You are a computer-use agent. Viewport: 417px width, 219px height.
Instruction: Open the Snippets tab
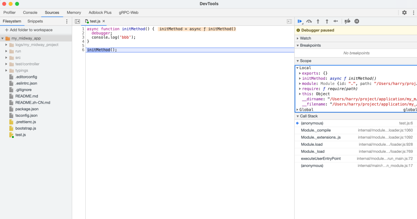click(x=35, y=21)
